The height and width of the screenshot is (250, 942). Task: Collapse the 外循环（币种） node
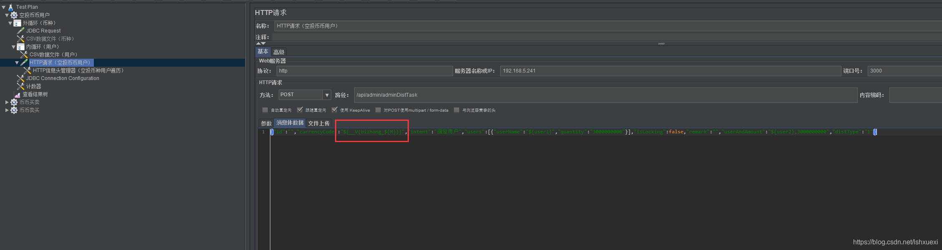pos(10,23)
